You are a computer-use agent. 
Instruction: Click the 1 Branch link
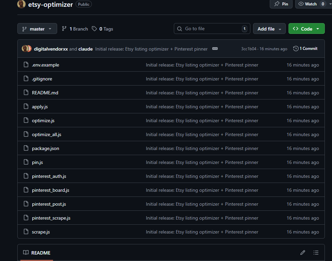75,29
